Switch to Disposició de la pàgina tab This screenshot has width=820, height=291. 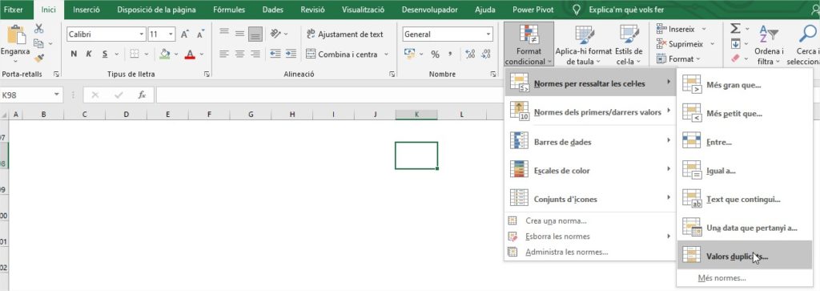point(157,10)
